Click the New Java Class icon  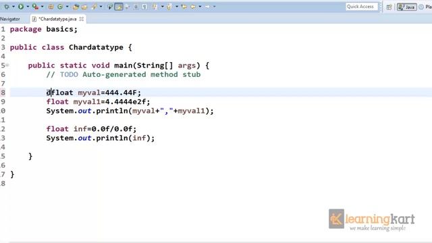pos(60,7)
